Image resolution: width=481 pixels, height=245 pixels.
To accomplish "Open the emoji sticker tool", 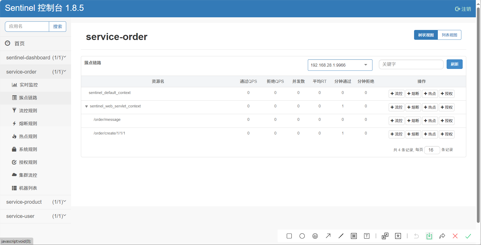I will 315,236.
